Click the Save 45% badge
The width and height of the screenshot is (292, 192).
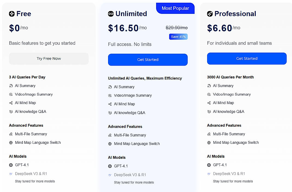pyautogui.click(x=178, y=36)
